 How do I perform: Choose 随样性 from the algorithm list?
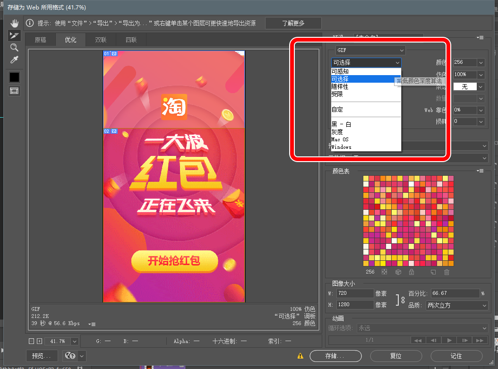coord(366,86)
